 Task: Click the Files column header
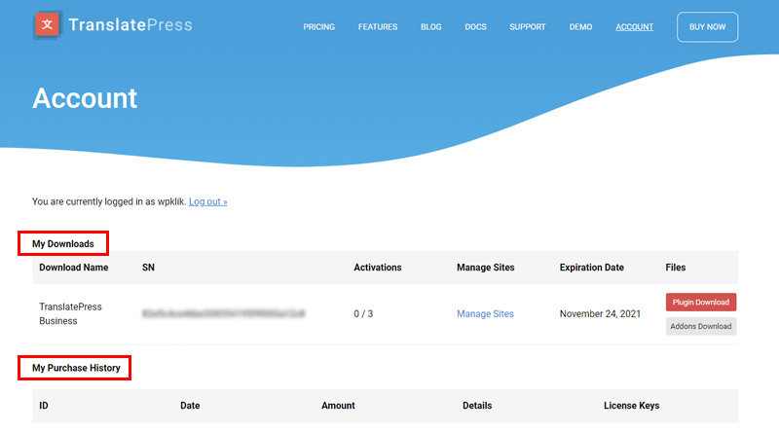point(675,268)
